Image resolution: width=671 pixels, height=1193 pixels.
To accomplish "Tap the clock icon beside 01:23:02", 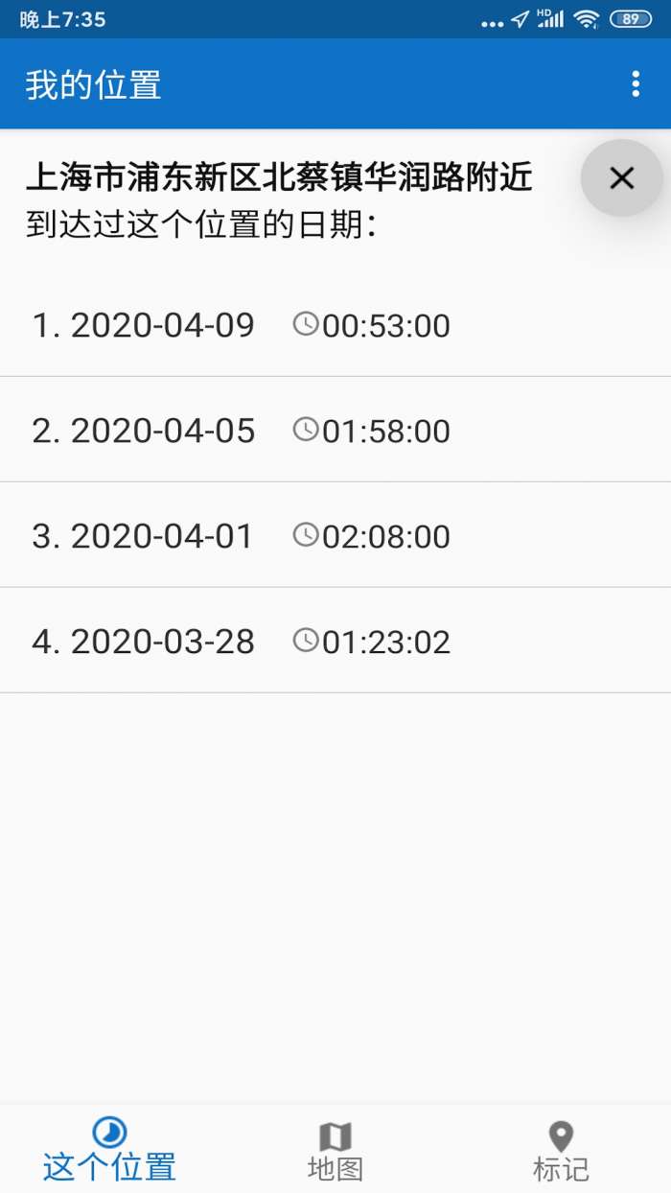I will tap(305, 641).
